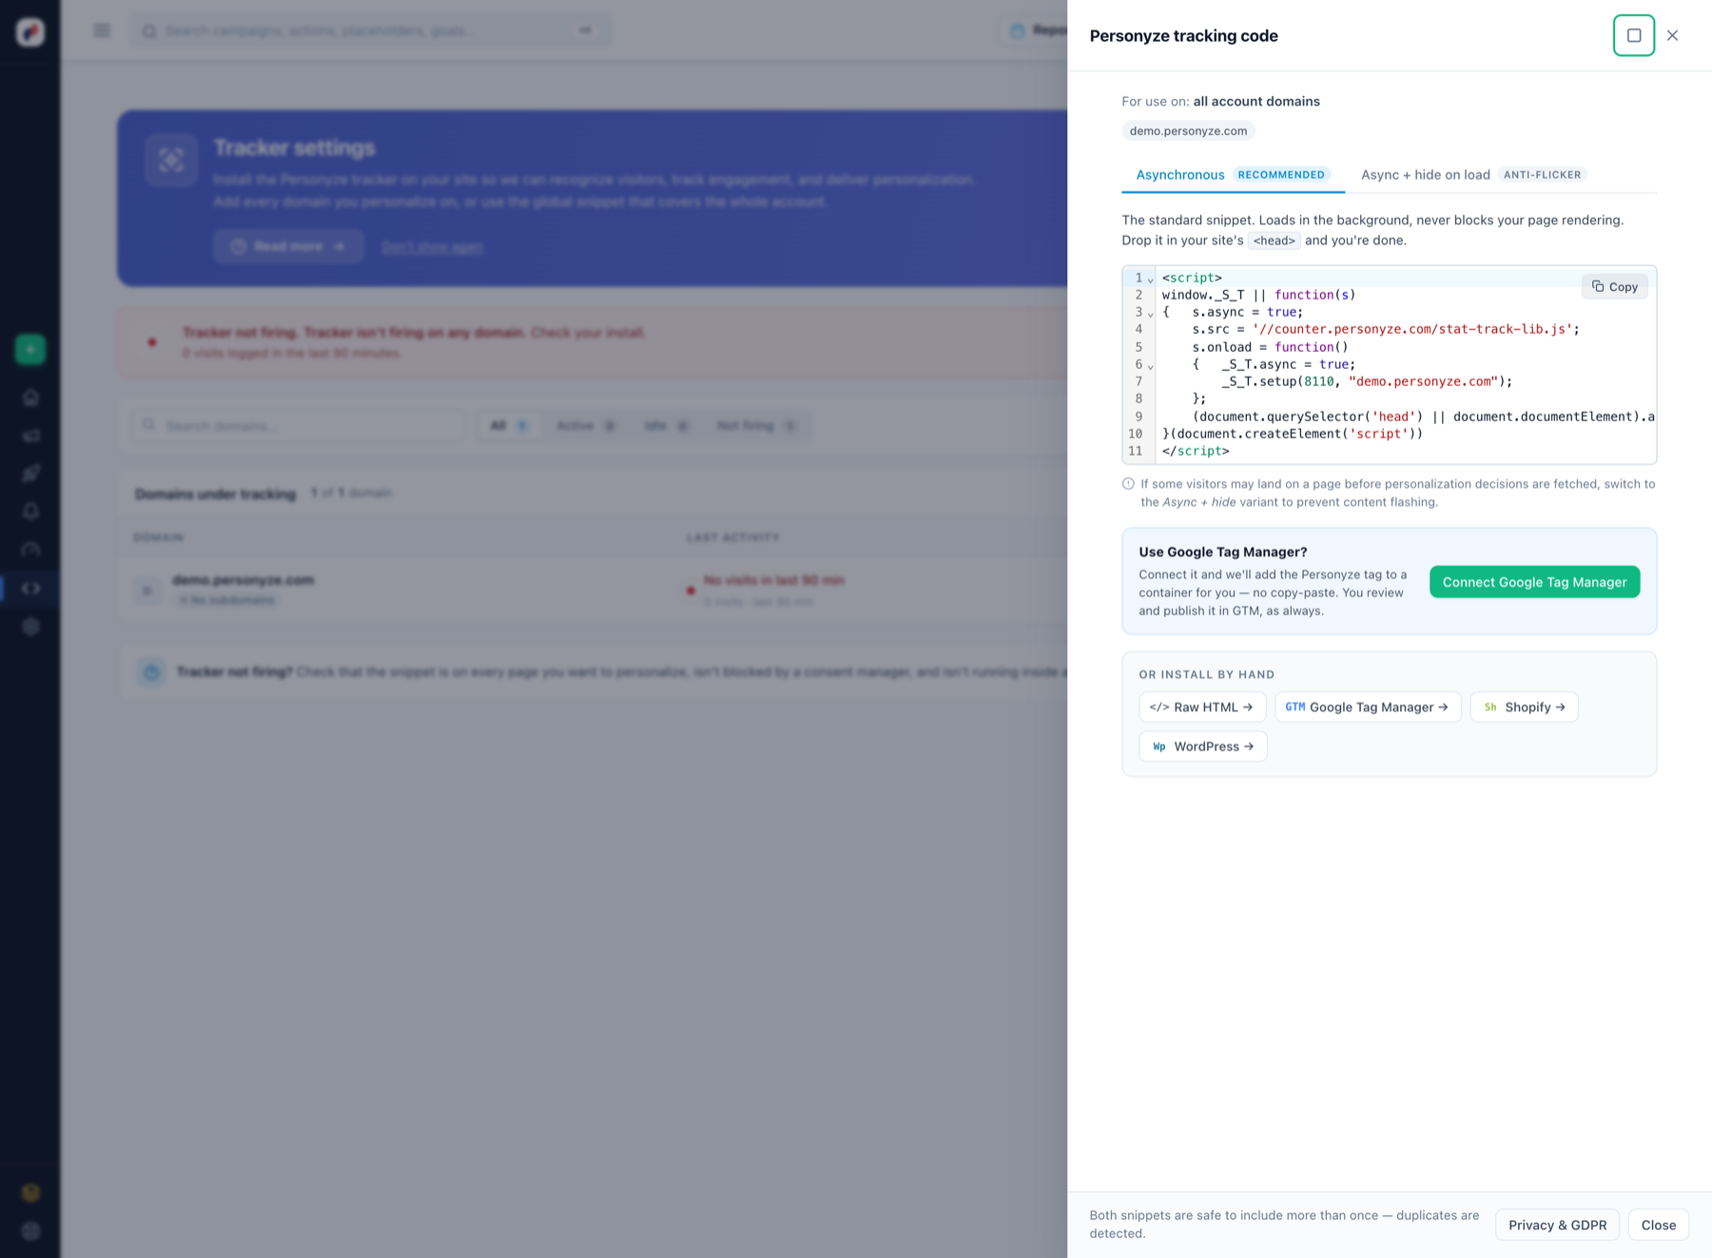Select the Active domains filter
1712x1258 pixels.
pyautogui.click(x=586, y=425)
